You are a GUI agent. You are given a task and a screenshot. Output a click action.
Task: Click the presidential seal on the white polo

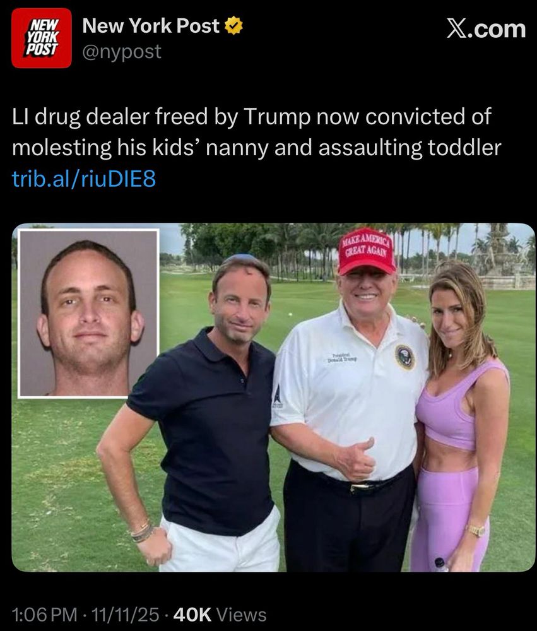tap(404, 357)
